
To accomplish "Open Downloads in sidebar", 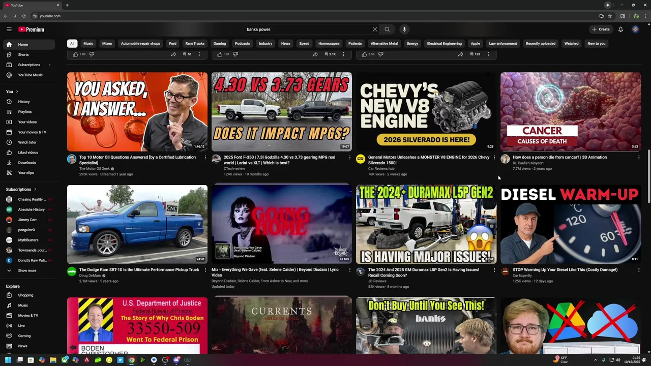I will coord(28,163).
